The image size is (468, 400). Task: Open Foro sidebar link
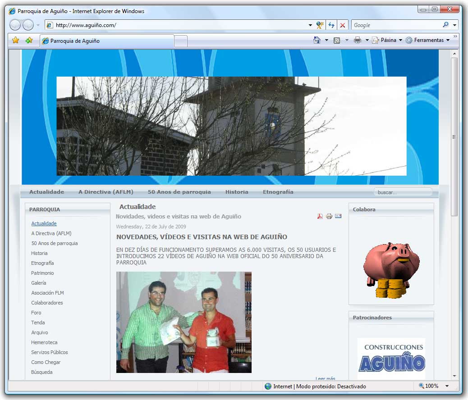(36, 313)
